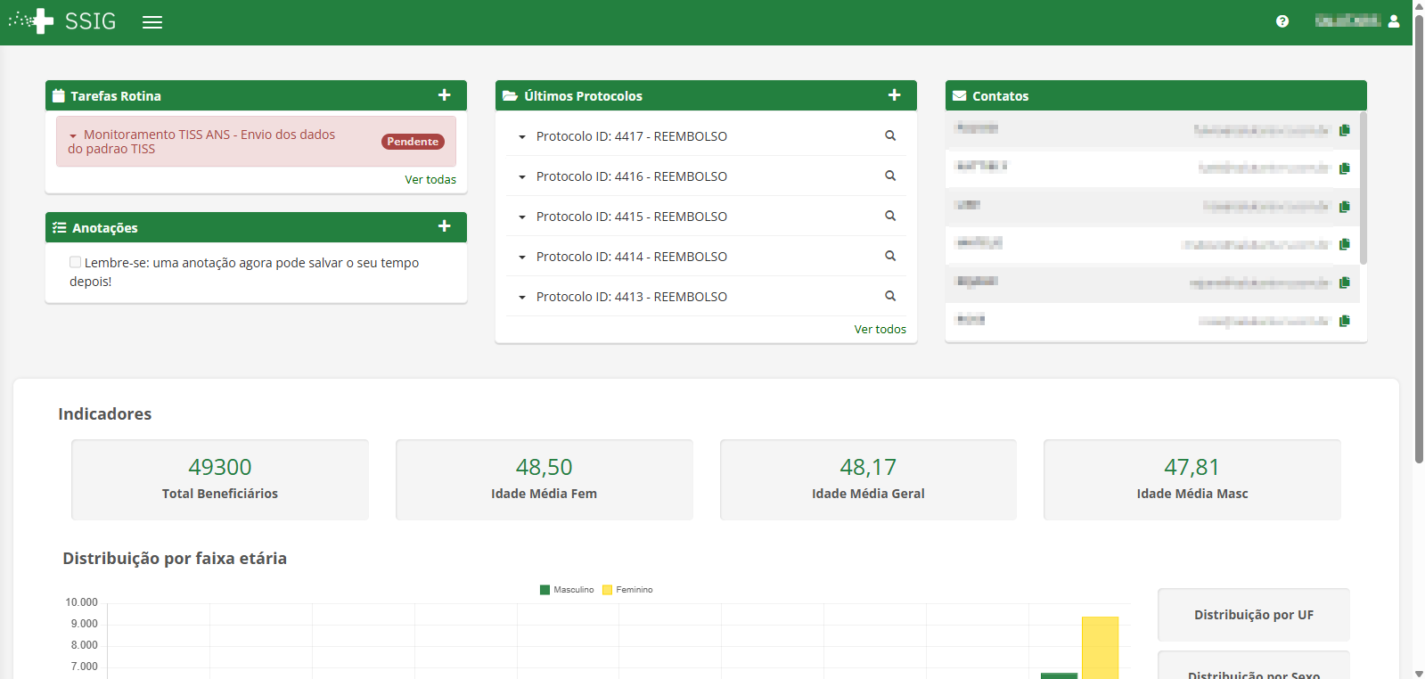This screenshot has height=679, width=1425.
Task: Add a new protocol in Últimos Protocolos
Action: tap(894, 95)
